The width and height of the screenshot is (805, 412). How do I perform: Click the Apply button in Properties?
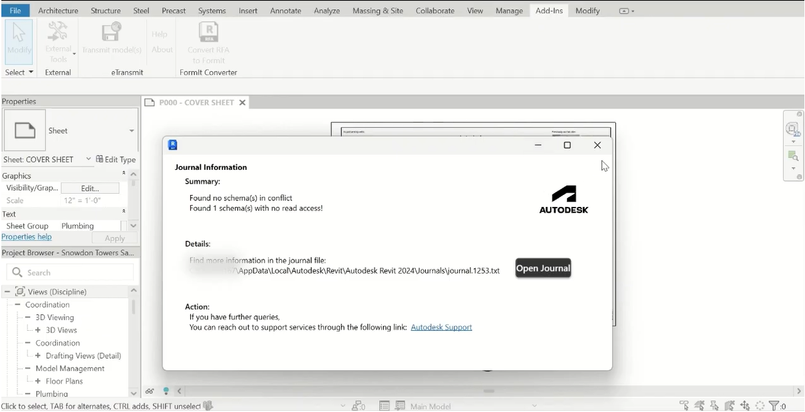pyautogui.click(x=114, y=238)
